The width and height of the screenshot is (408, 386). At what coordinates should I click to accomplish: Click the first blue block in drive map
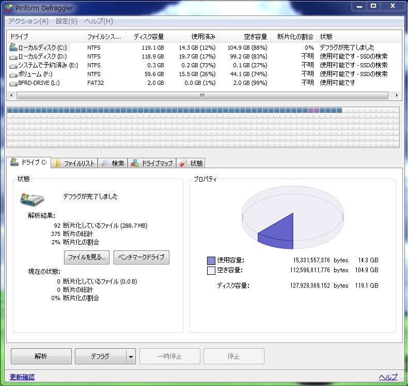pos(10,110)
